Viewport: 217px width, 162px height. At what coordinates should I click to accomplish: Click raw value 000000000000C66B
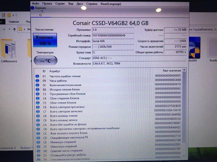click(x=168, y=80)
